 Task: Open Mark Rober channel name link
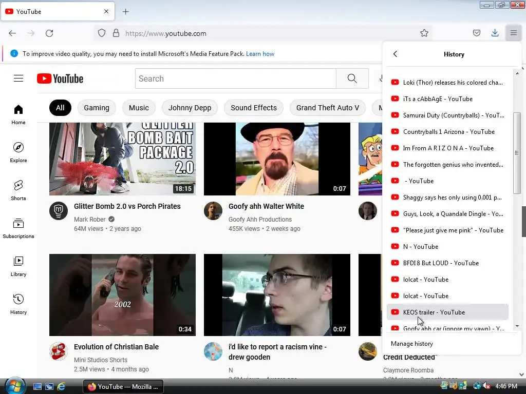(x=89, y=220)
